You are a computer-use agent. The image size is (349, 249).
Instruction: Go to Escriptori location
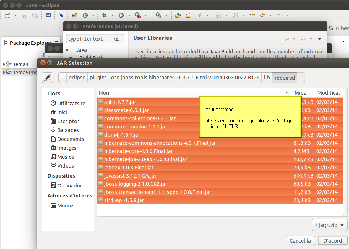(66, 121)
